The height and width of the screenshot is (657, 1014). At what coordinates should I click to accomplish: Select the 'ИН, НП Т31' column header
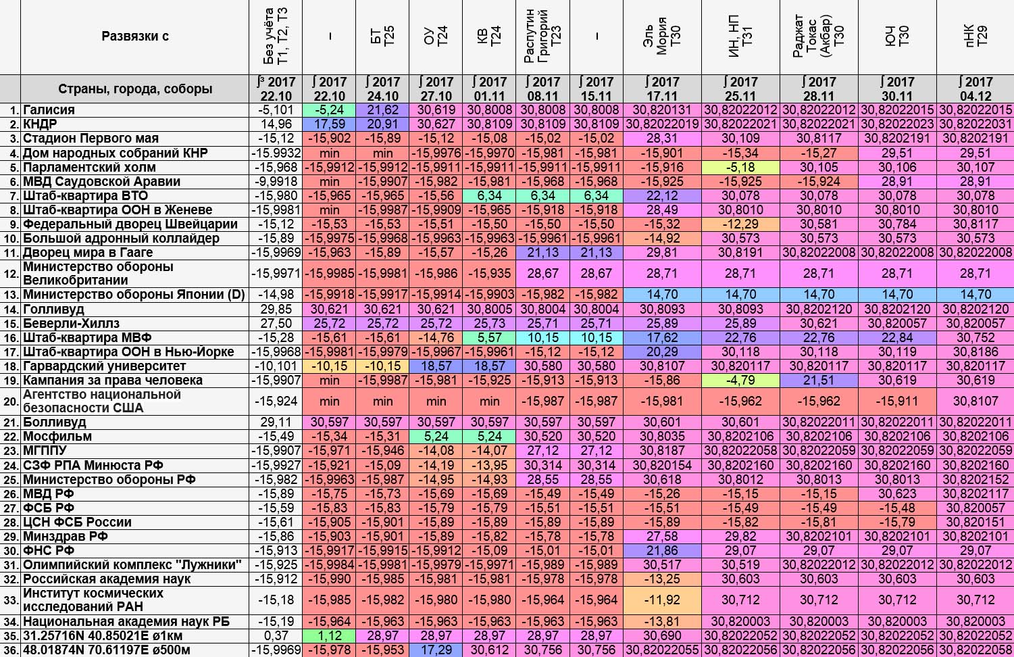point(740,36)
